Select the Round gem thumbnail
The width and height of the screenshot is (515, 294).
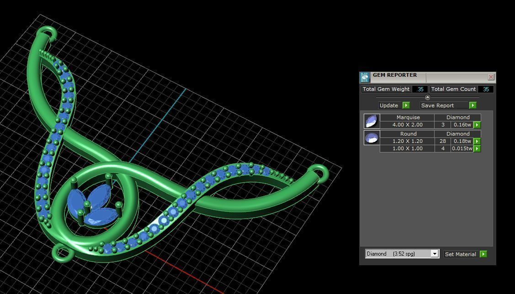pos(372,137)
